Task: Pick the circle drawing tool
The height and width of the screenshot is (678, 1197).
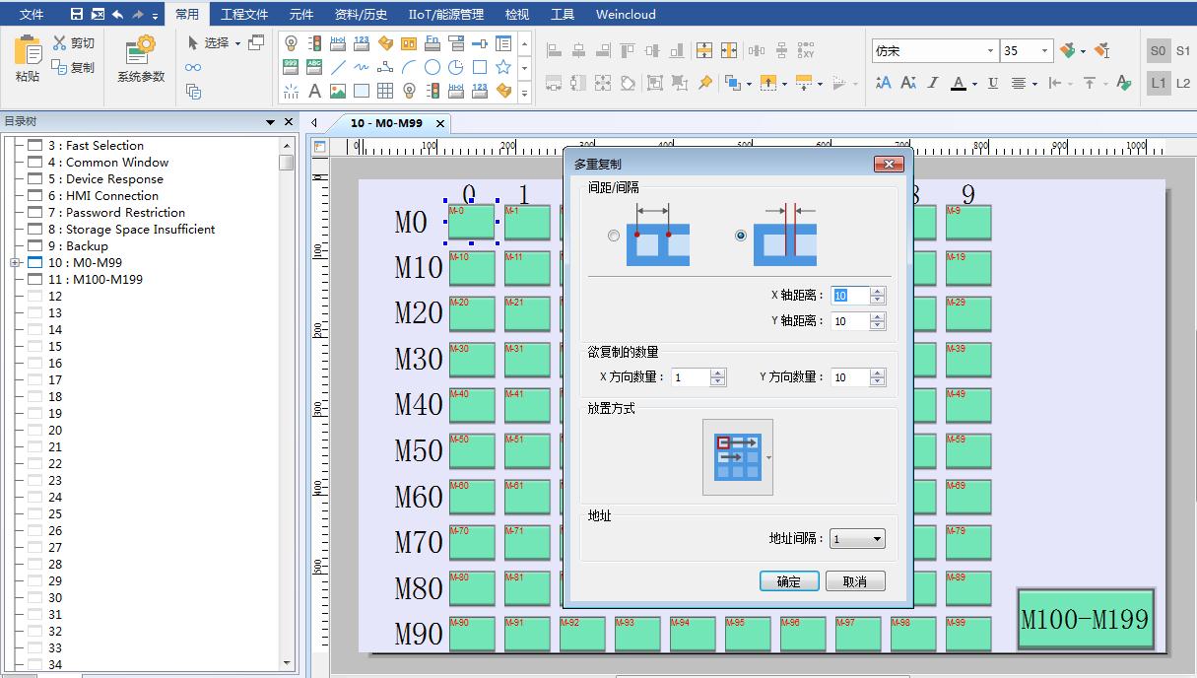Action: click(432, 67)
